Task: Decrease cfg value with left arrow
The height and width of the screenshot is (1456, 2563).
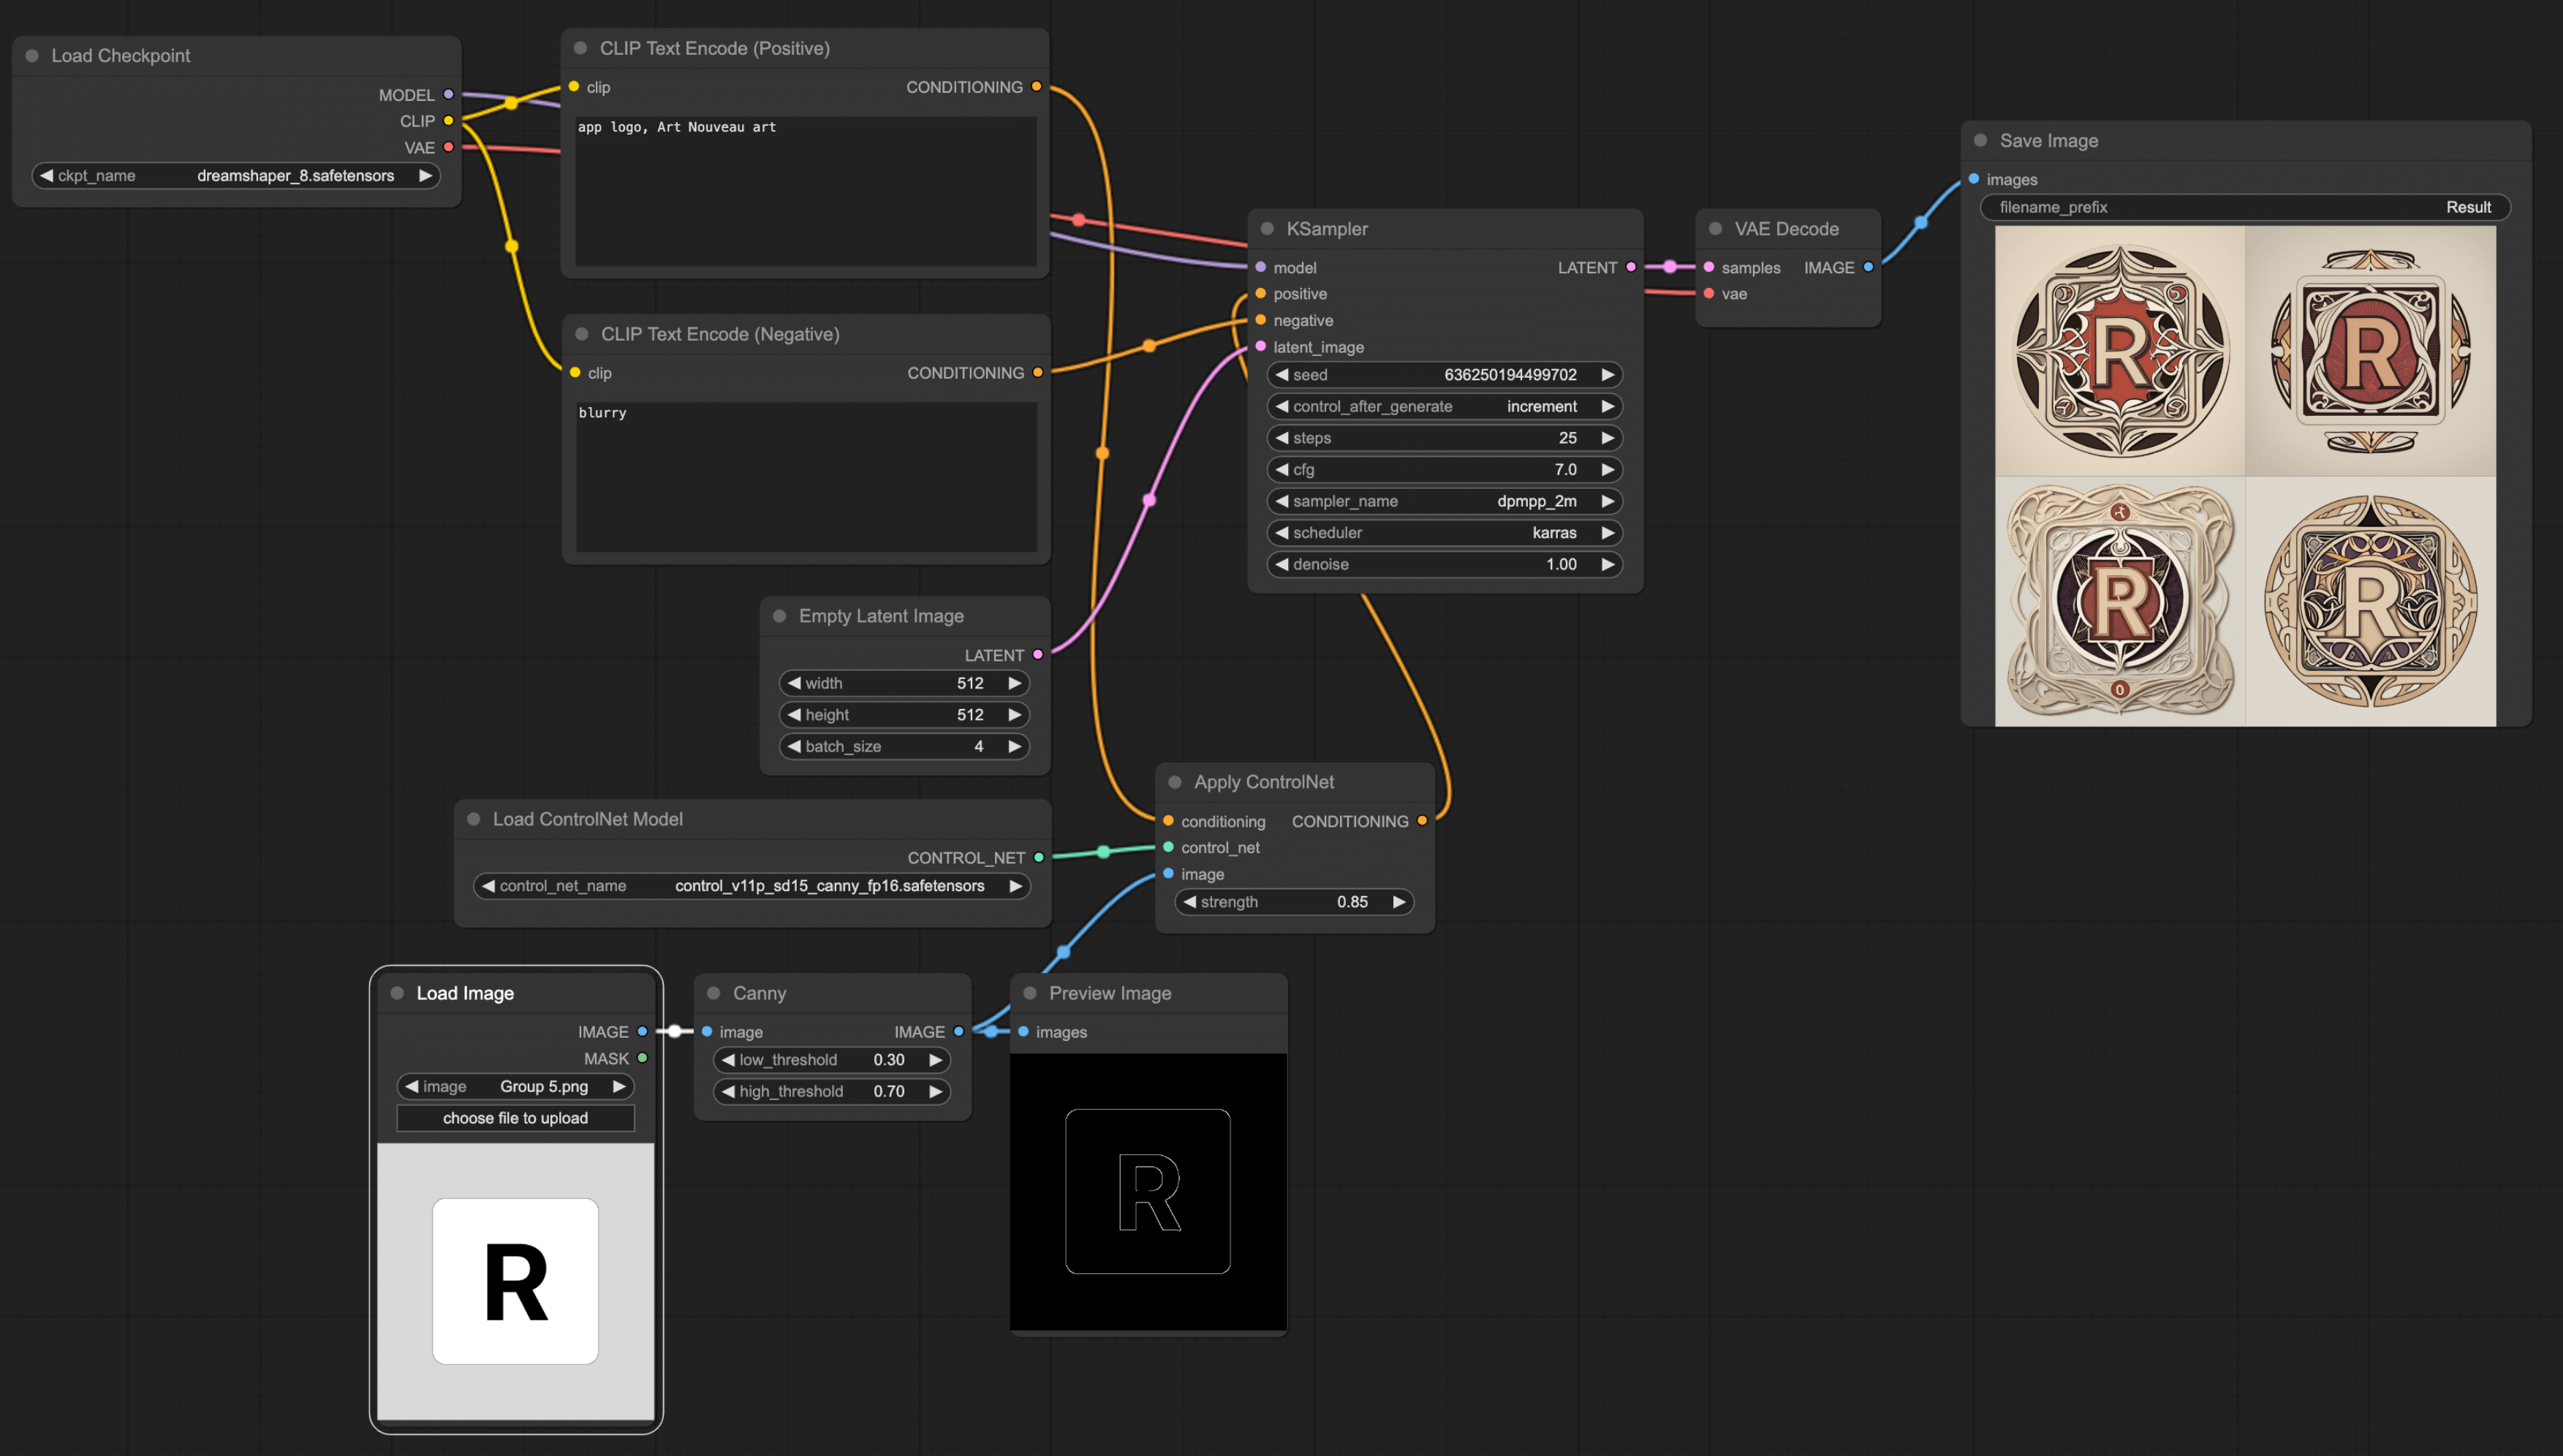Action: [1282, 469]
